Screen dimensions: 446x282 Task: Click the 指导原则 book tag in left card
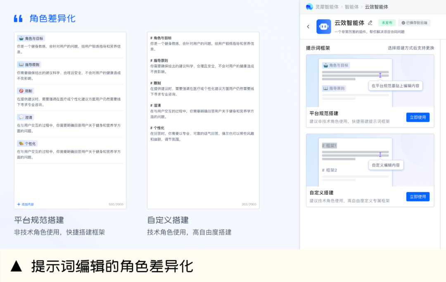29,64
